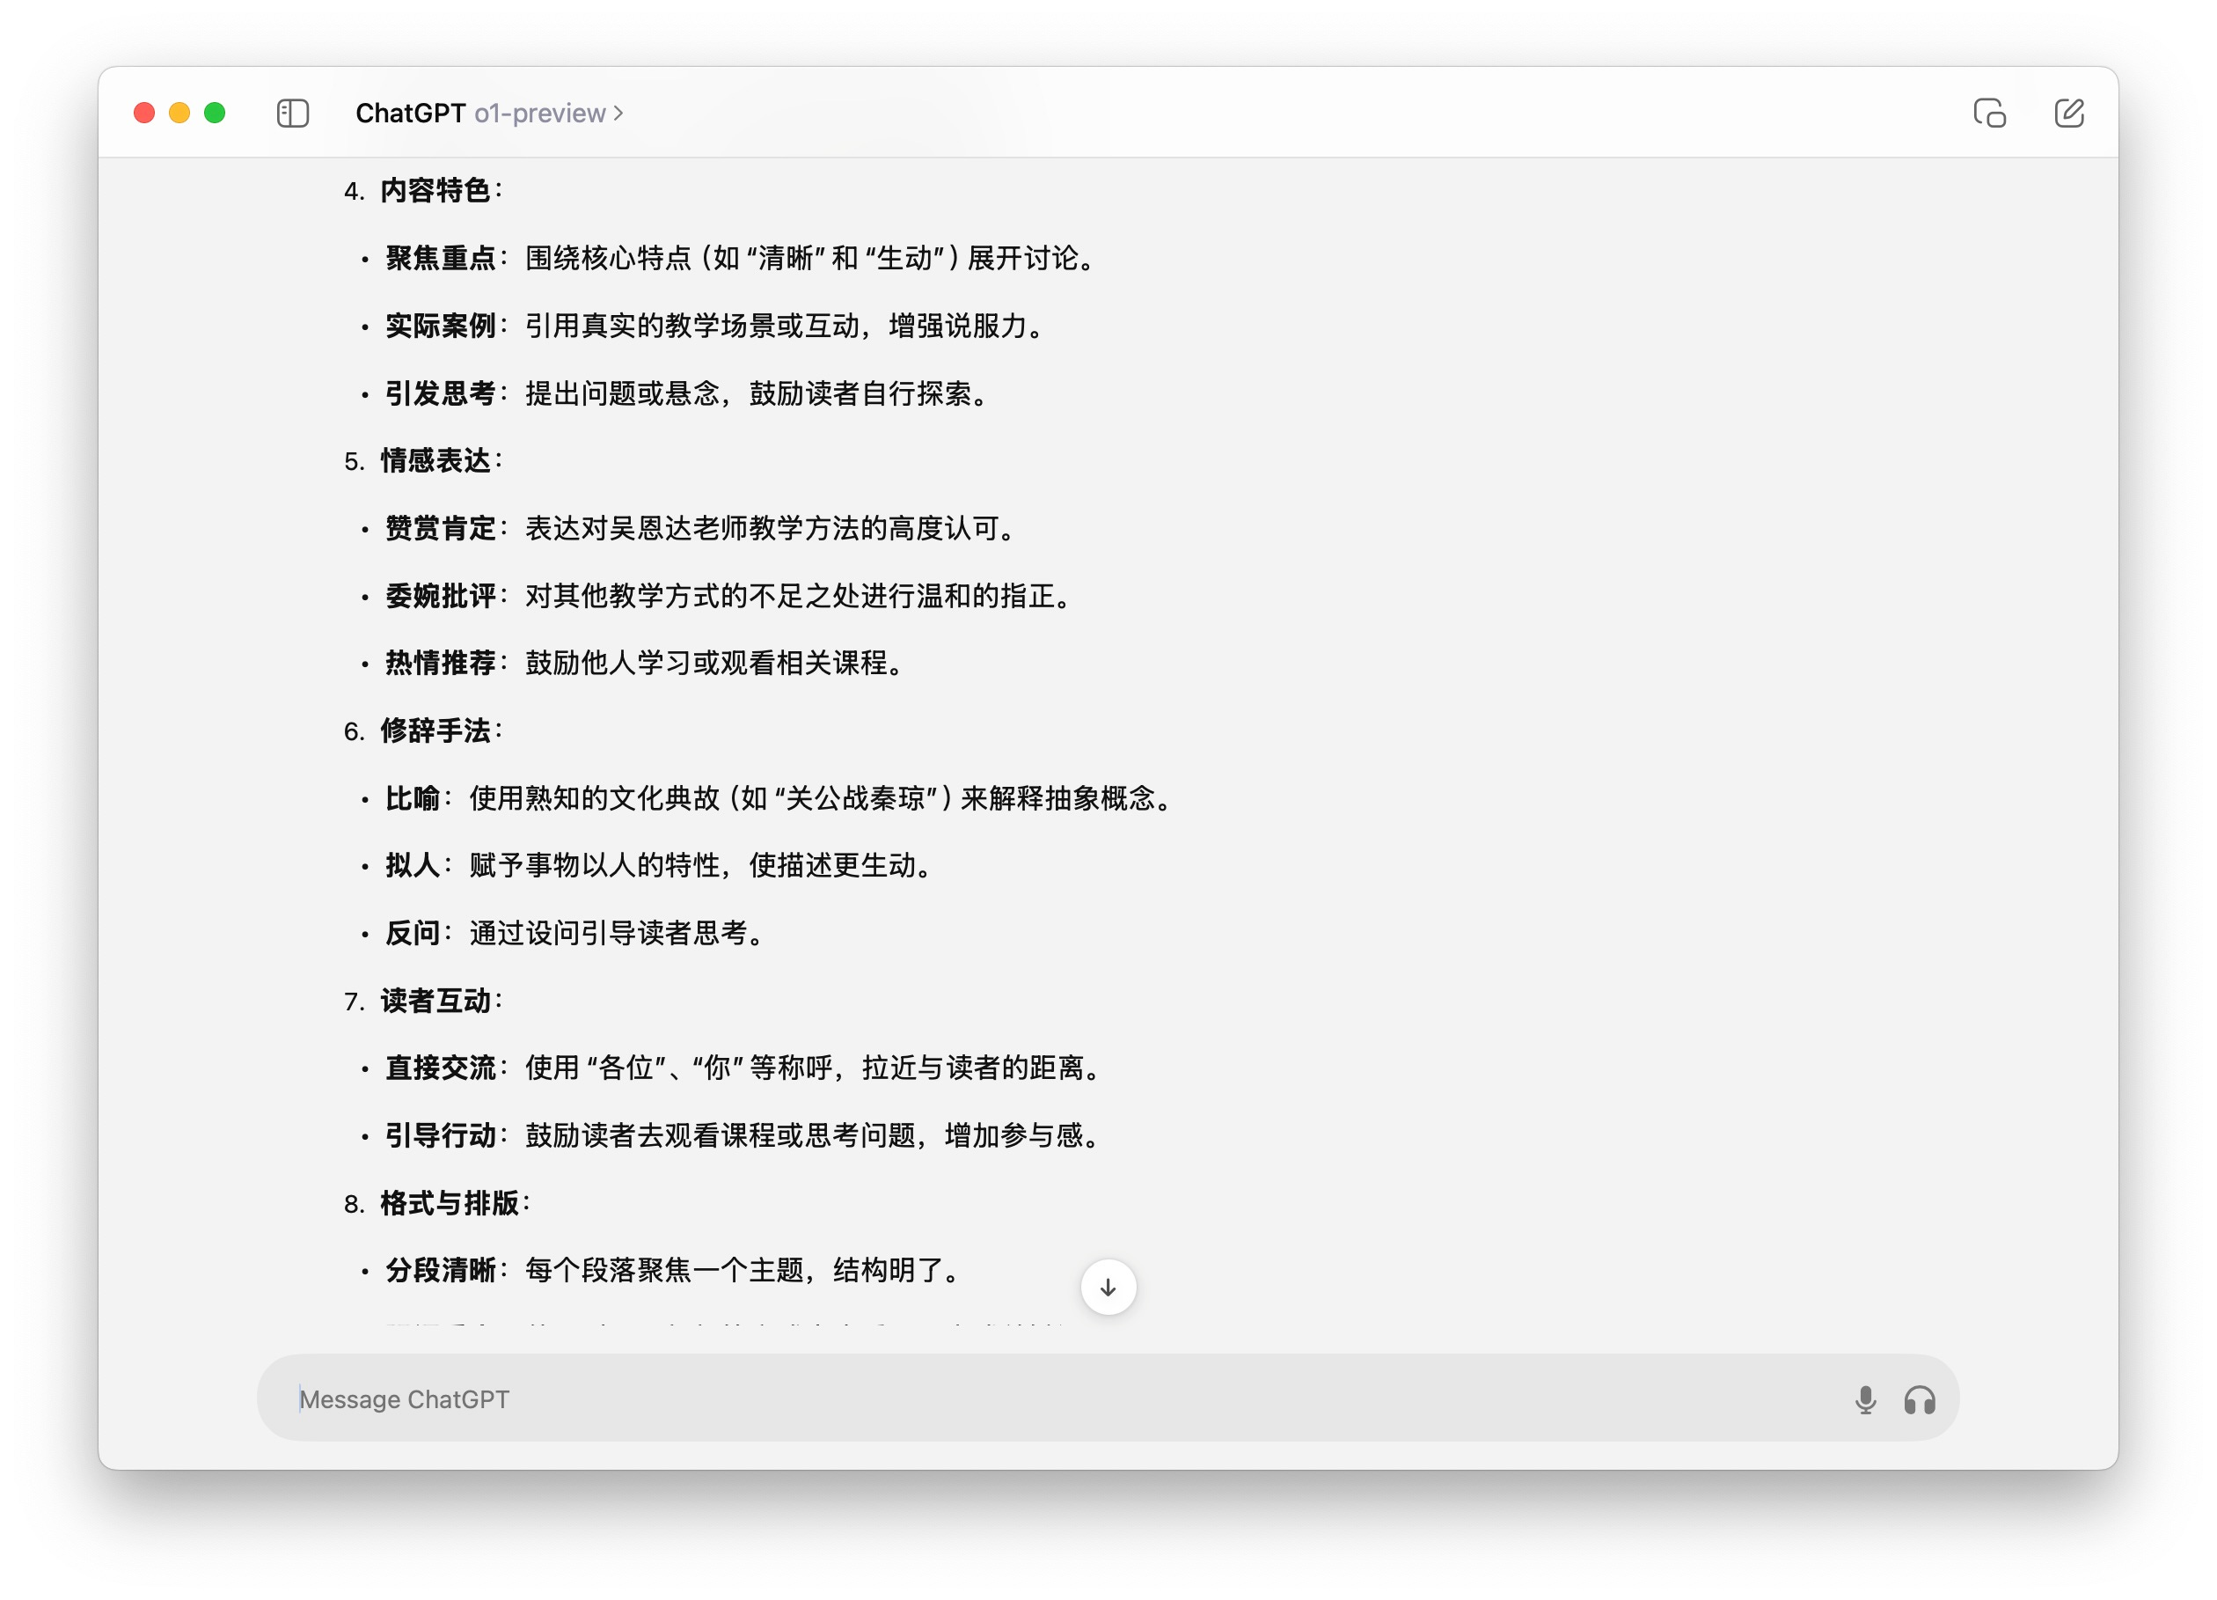The height and width of the screenshot is (1600, 2217).
Task: Launch voice mode via the headphones icon
Action: pyautogui.click(x=1921, y=1398)
